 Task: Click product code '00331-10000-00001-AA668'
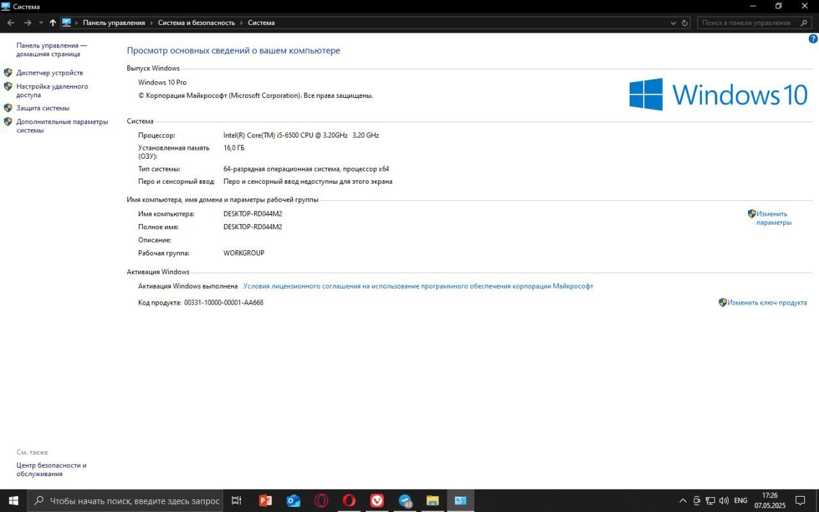pos(224,303)
